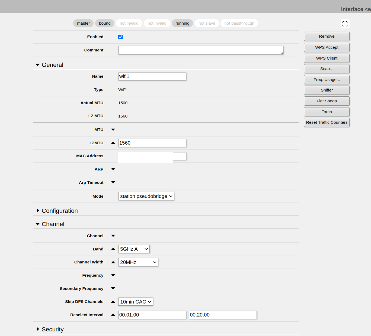Click the not slave status flag
371x336 pixels.
207,23
